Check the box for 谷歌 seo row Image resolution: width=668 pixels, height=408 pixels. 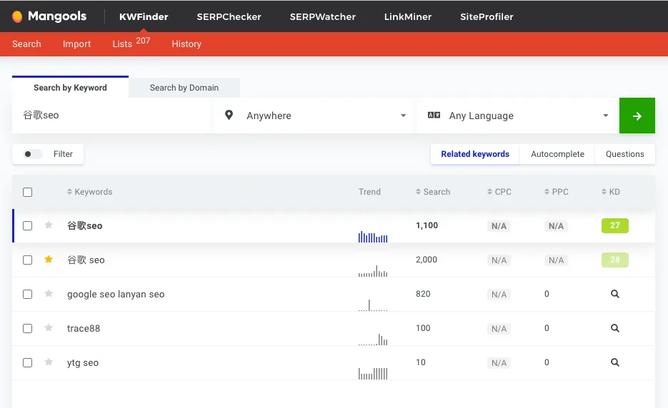pos(27,260)
